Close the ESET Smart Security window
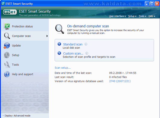Viewport: 160px width, 118px height. point(157,4)
